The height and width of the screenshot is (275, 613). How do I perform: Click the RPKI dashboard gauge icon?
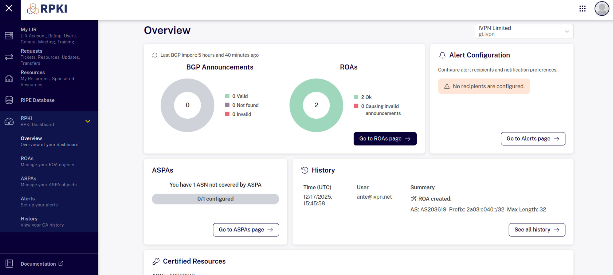point(9,121)
